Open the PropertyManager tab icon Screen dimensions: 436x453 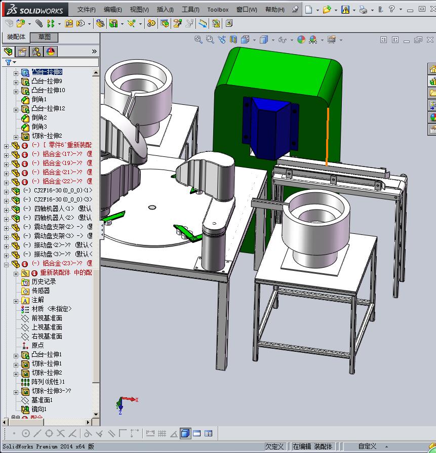click(x=22, y=52)
